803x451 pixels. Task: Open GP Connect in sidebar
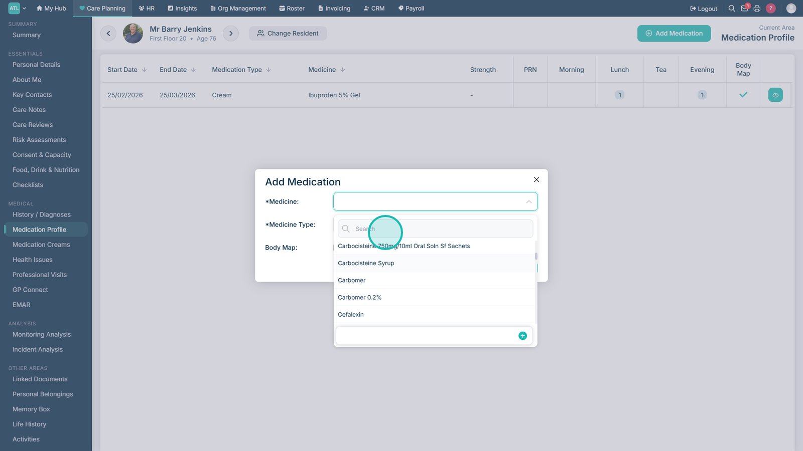[30, 290]
